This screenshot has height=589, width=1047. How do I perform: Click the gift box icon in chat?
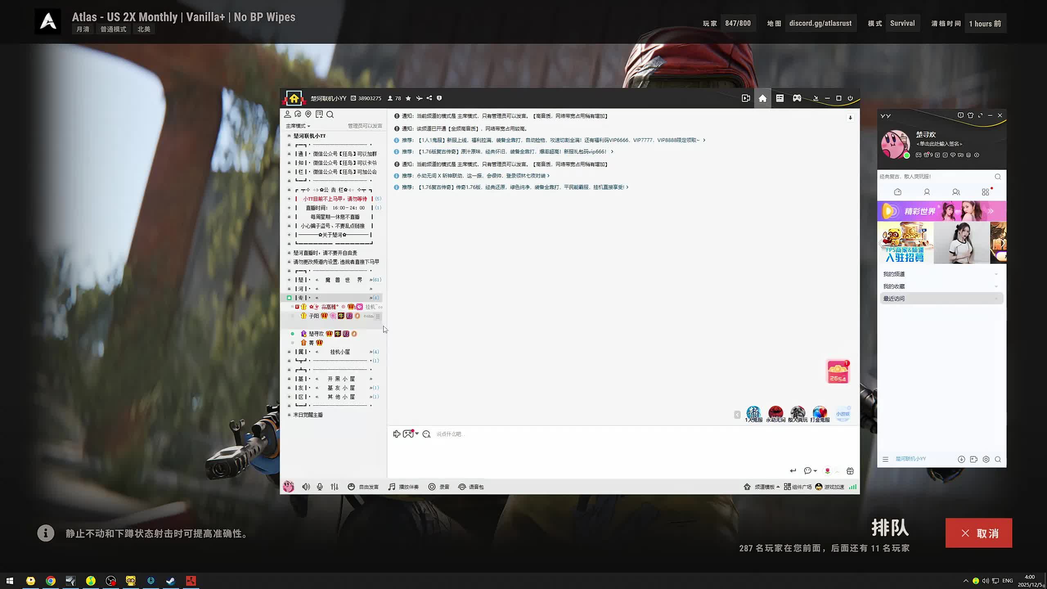coord(850,471)
